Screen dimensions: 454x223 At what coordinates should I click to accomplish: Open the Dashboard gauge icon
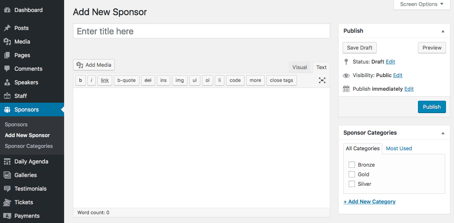(7, 10)
